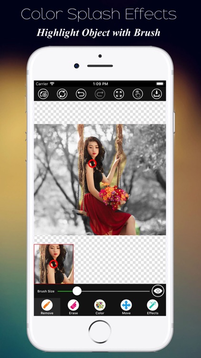The image size is (201, 358).
Task: Tap the reset/refresh circular arrows icon
Action: [x=62, y=94]
